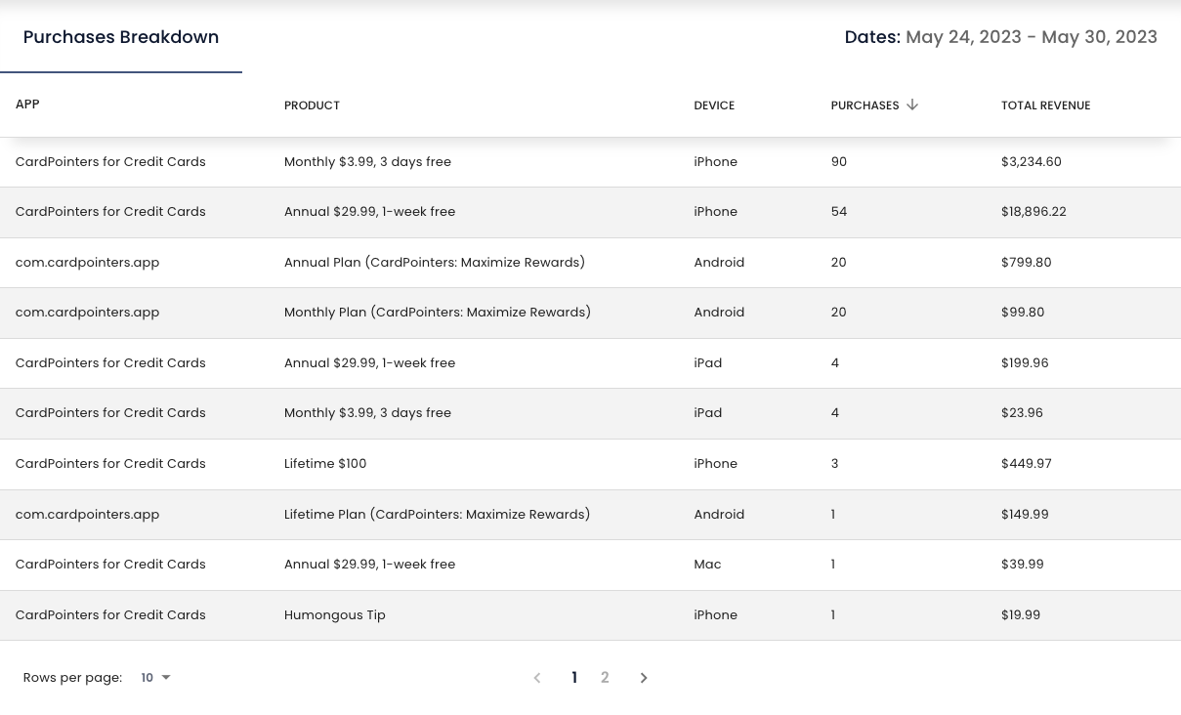Click Annual $29.99 product in Mac row
This screenshot has height=715, width=1181.
click(x=369, y=565)
